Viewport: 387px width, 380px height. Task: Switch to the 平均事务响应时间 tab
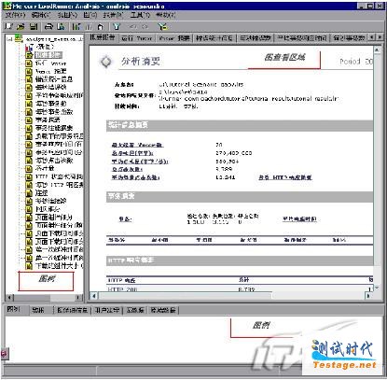[x=302, y=38]
